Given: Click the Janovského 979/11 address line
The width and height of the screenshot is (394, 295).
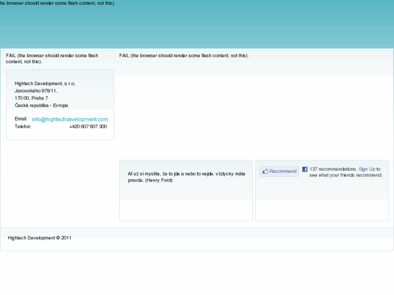Looking at the screenshot, I should point(36,91).
